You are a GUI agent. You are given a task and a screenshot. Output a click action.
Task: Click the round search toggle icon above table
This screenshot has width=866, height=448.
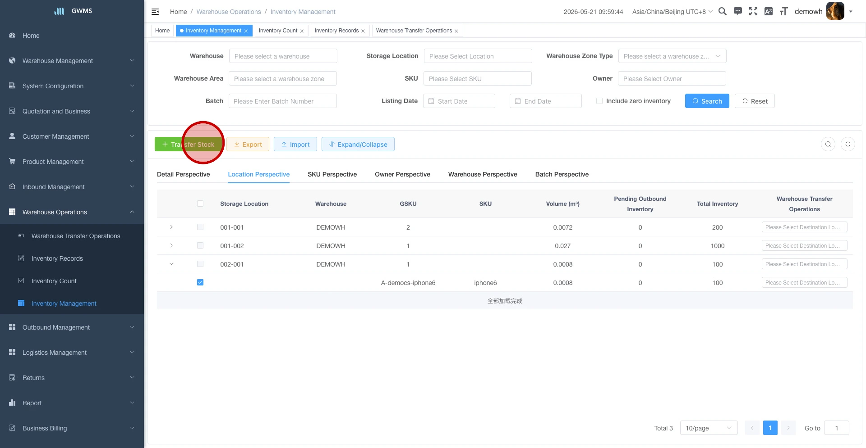(828, 144)
